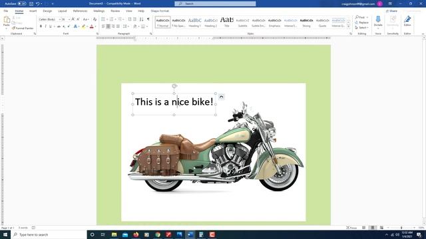Align text left

tap(103, 27)
